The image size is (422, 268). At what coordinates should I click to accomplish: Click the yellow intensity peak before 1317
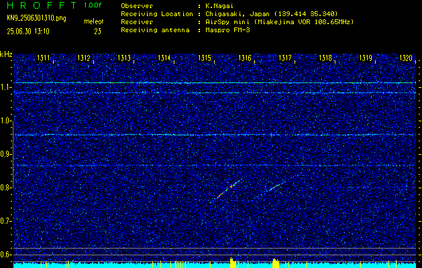(x=276, y=263)
